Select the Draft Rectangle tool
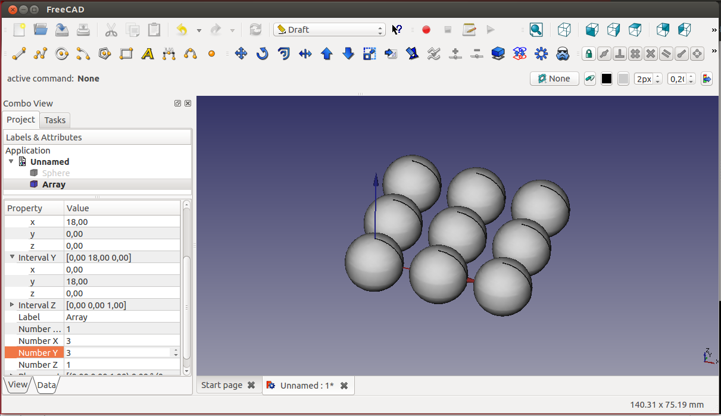721x416 pixels. (126, 54)
